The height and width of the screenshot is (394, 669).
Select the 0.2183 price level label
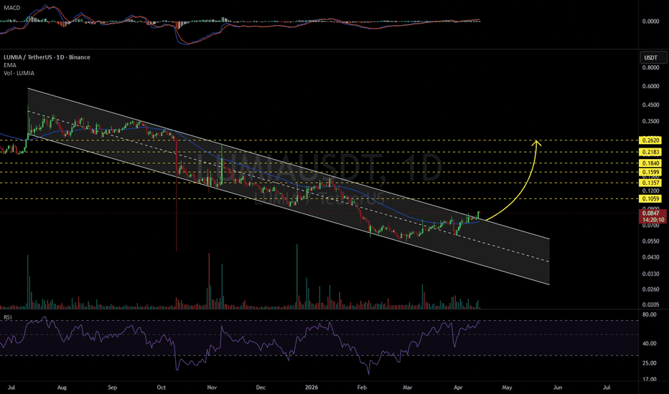[650, 152]
